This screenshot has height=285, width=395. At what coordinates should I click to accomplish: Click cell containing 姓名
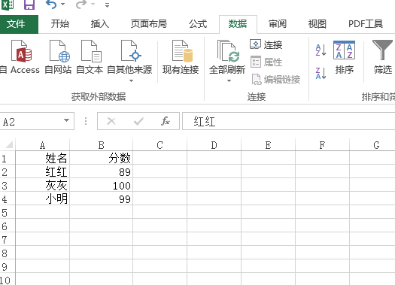(x=43, y=158)
